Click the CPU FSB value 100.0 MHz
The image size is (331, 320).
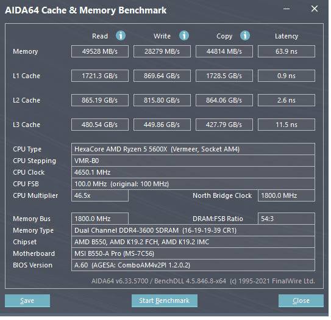click(x=193, y=184)
